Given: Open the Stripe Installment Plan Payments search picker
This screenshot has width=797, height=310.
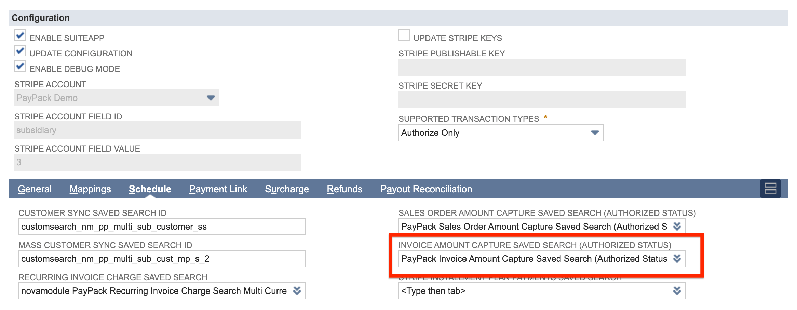Looking at the screenshot, I should 676,291.
